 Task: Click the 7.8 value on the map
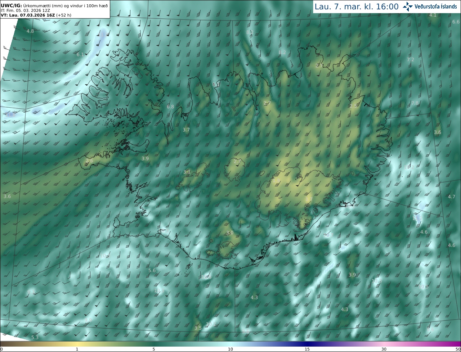(x=415, y=103)
